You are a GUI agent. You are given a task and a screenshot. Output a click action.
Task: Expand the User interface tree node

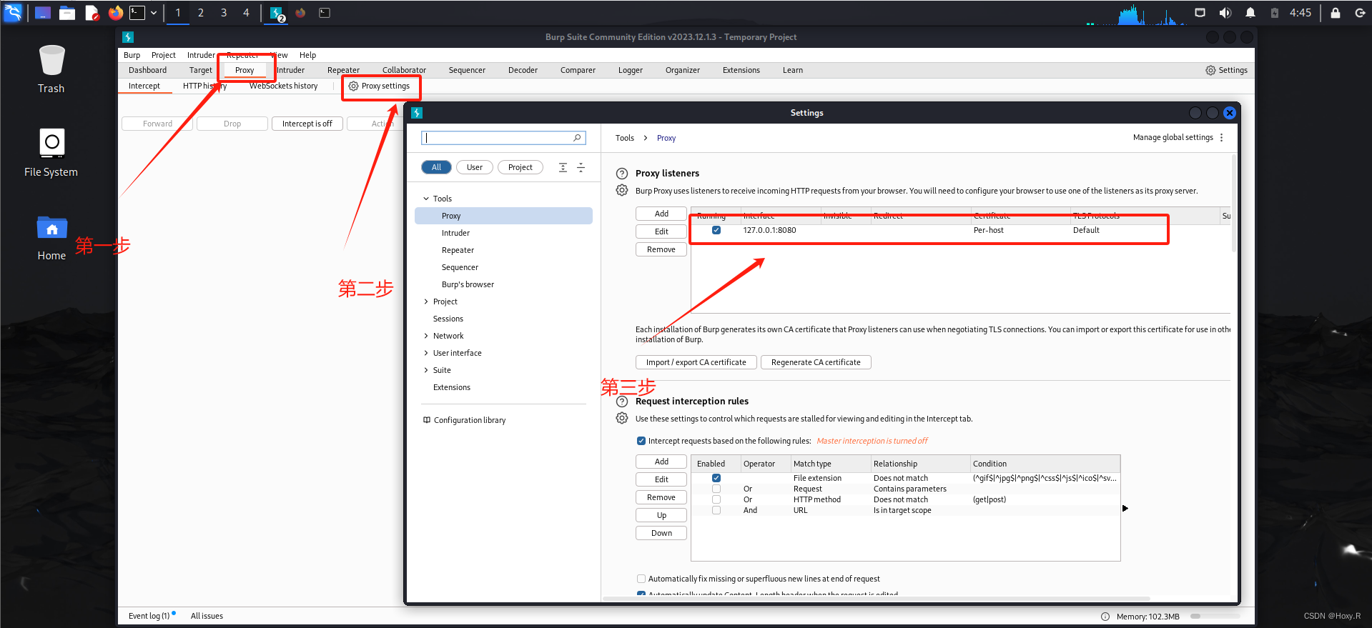[426, 353]
